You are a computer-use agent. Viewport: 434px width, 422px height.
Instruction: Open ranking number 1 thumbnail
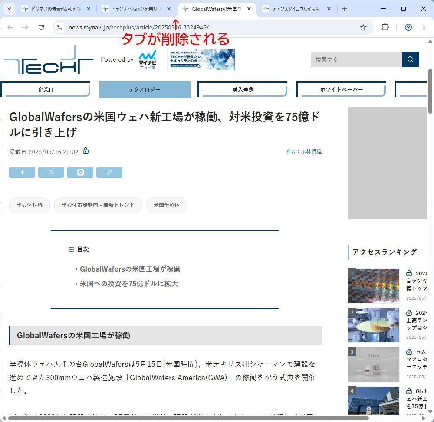click(374, 286)
